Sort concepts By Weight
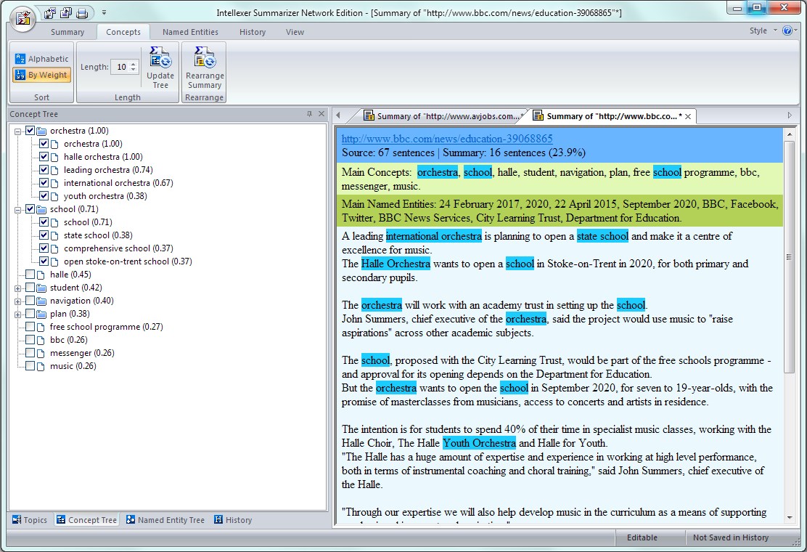Viewport: 807px width, 552px height. [x=41, y=75]
